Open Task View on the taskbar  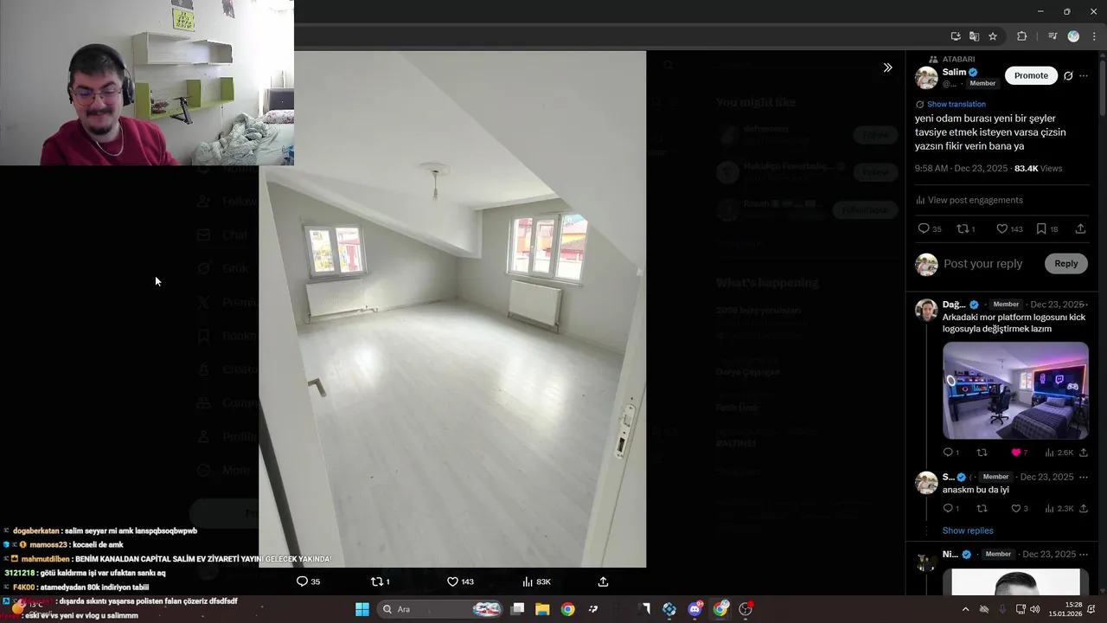click(517, 609)
